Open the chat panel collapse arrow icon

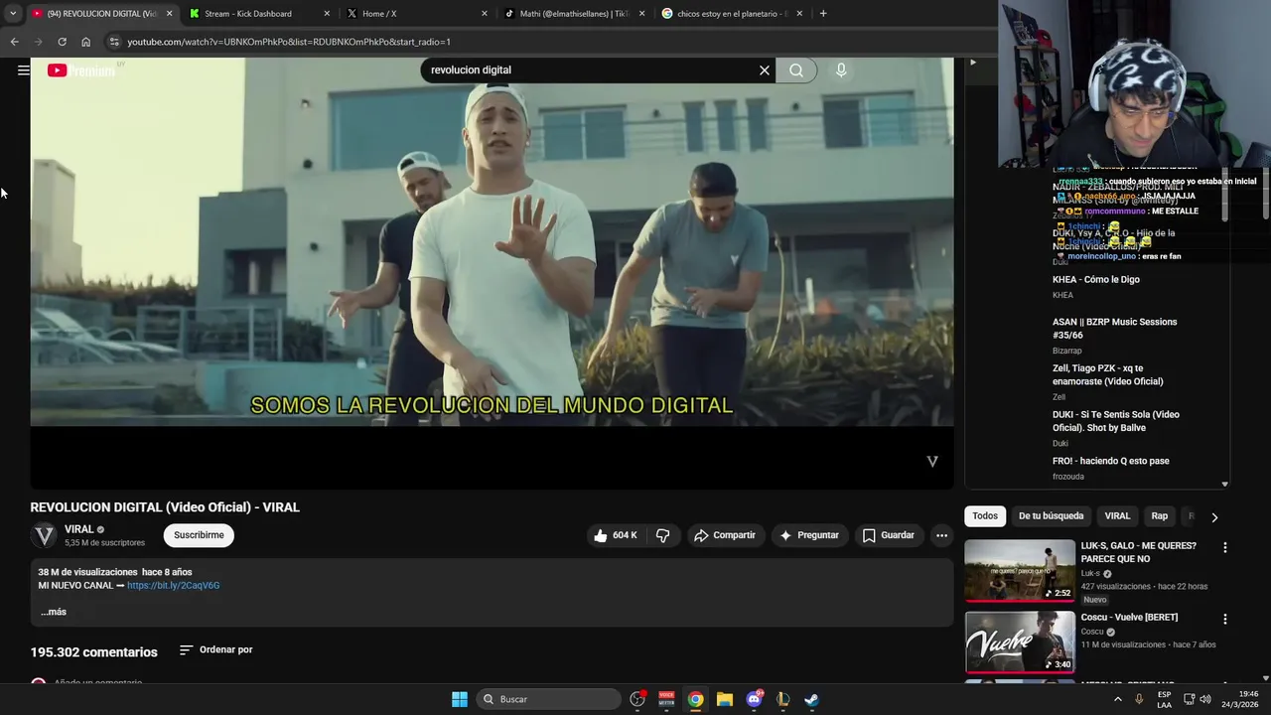click(x=973, y=63)
